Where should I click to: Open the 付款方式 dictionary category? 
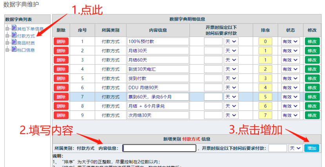(x=26, y=36)
